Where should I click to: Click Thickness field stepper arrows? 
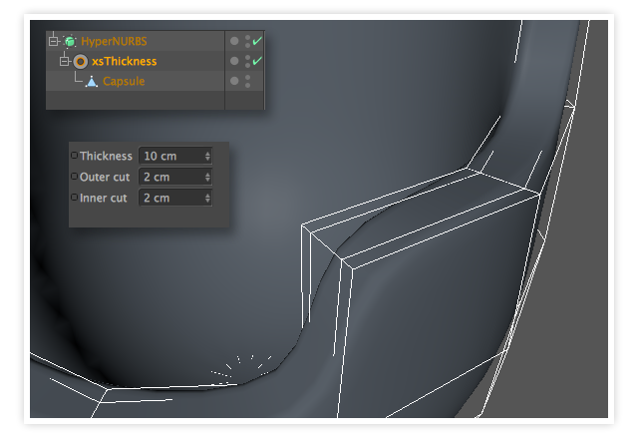tap(207, 156)
